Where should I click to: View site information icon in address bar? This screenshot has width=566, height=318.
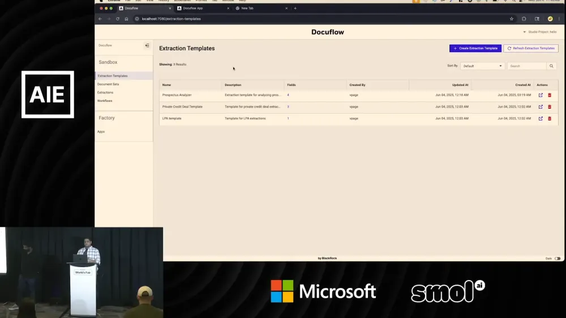137,19
